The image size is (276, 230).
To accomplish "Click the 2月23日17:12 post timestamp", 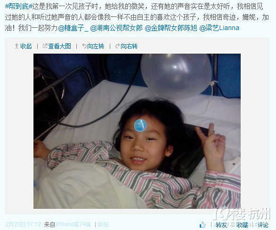I will pyautogui.click(x=23, y=224).
